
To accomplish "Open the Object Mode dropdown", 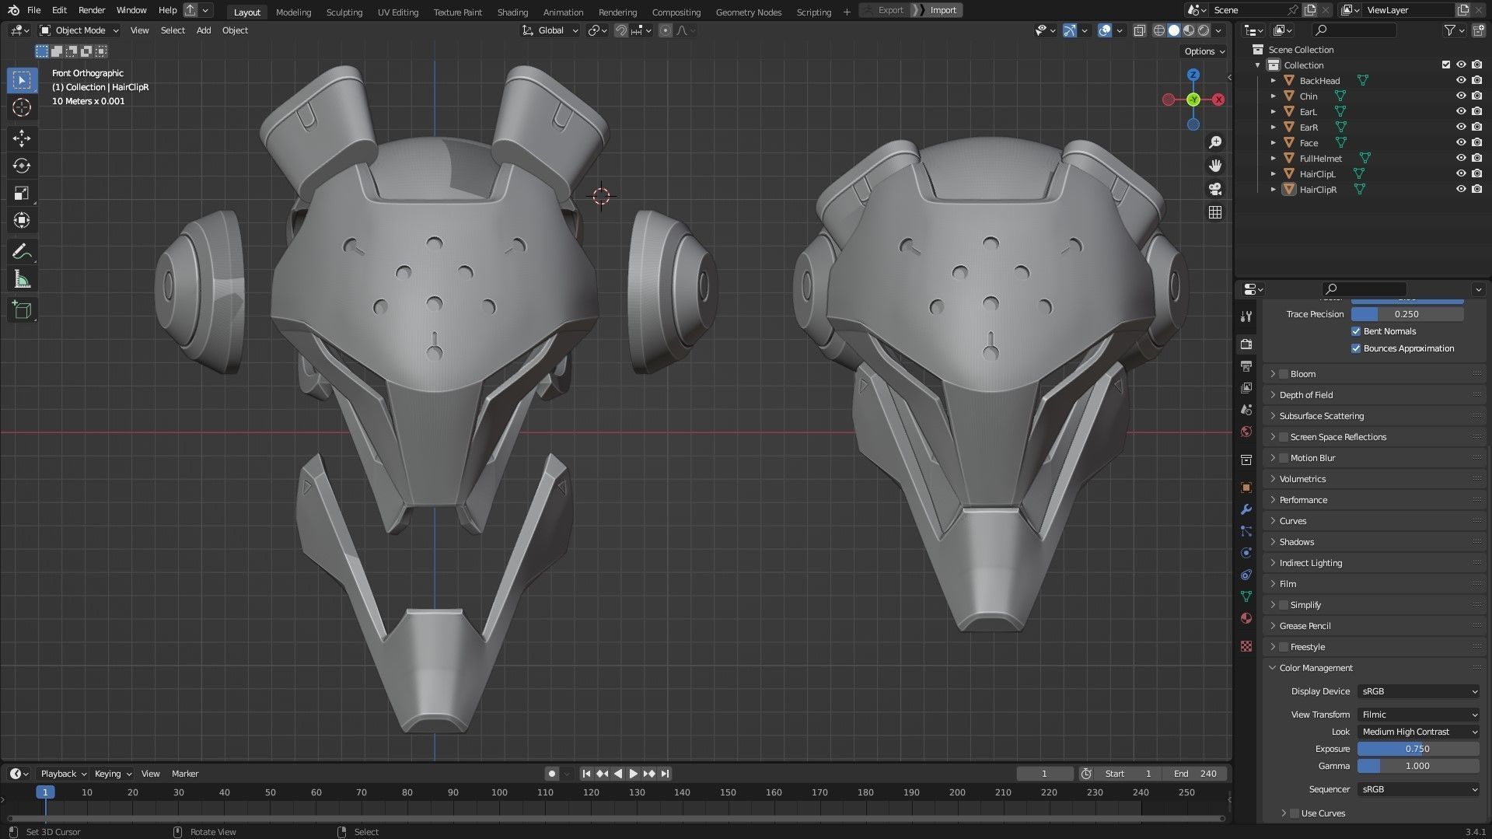I will coord(79,30).
